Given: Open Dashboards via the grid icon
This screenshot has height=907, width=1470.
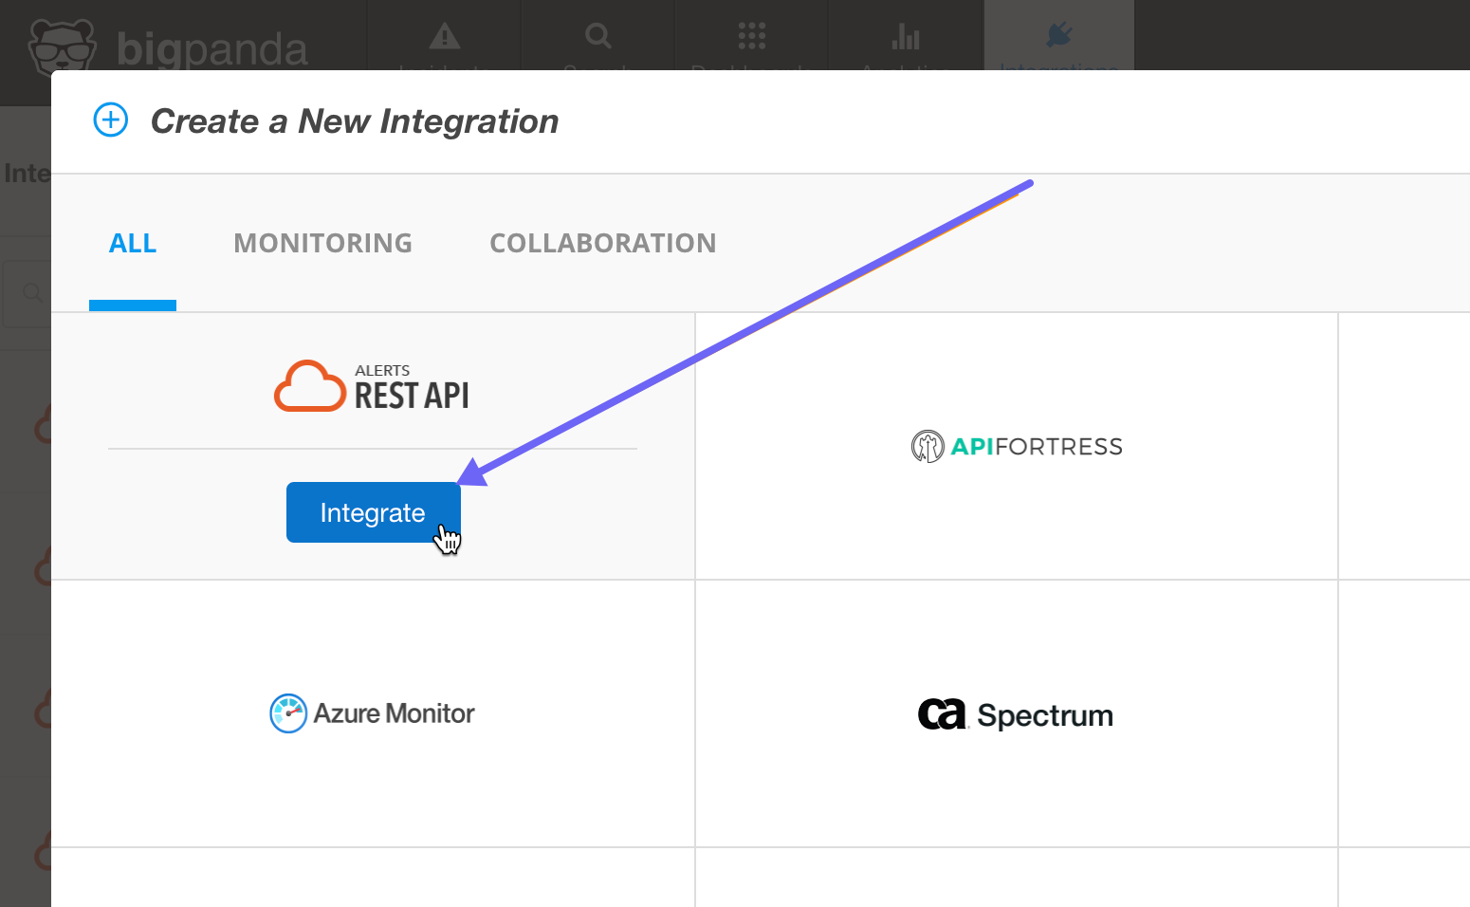Looking at the screenshot, I should (751, 36).
